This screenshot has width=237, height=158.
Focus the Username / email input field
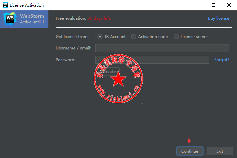tap(162, 48)
